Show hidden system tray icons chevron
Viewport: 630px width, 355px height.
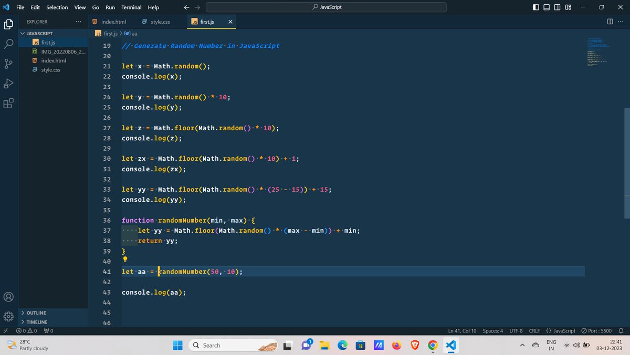[x=522, y=345]
